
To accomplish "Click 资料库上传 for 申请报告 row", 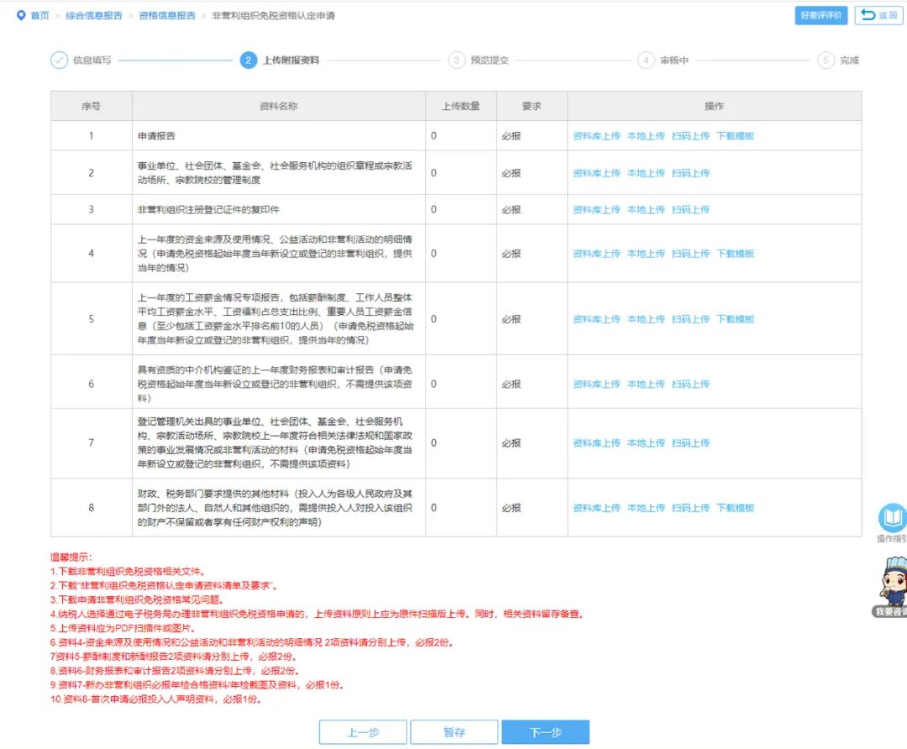I will coord(596,136).
